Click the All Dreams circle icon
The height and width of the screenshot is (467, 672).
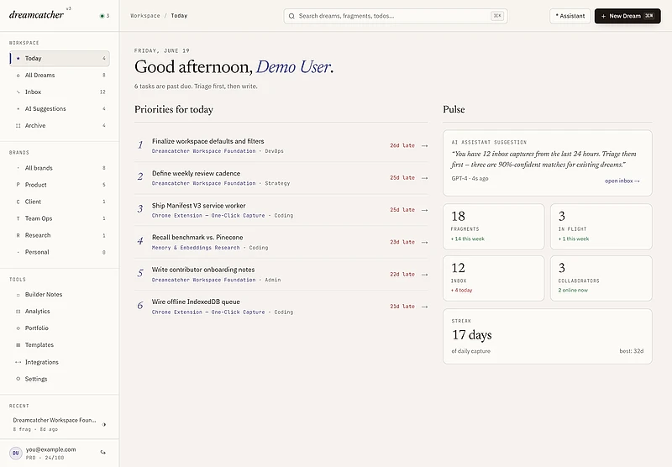(18, 76)
